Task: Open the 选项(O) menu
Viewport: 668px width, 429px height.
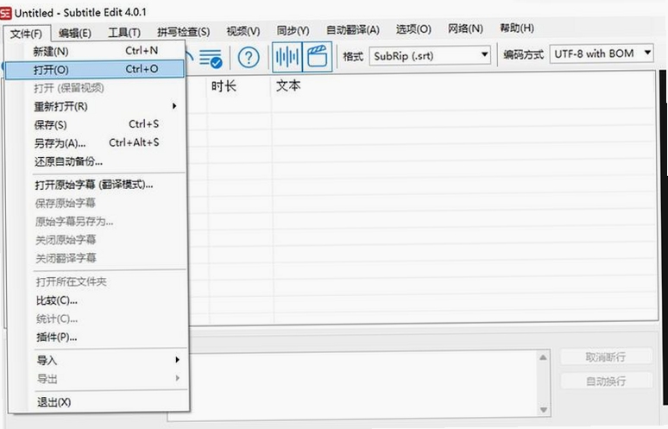Action: point(413,29)
